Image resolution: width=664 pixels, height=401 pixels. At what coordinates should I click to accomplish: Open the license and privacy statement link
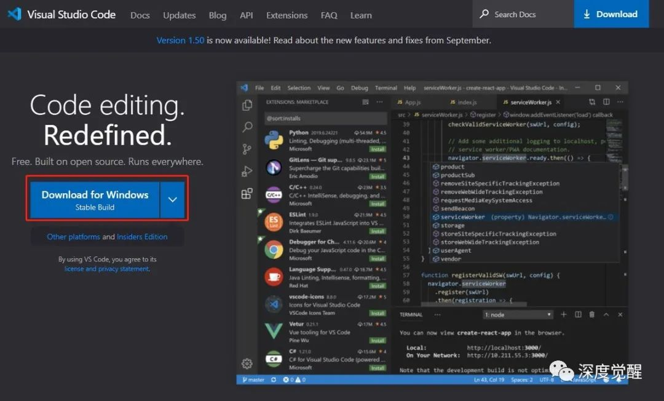107,269
